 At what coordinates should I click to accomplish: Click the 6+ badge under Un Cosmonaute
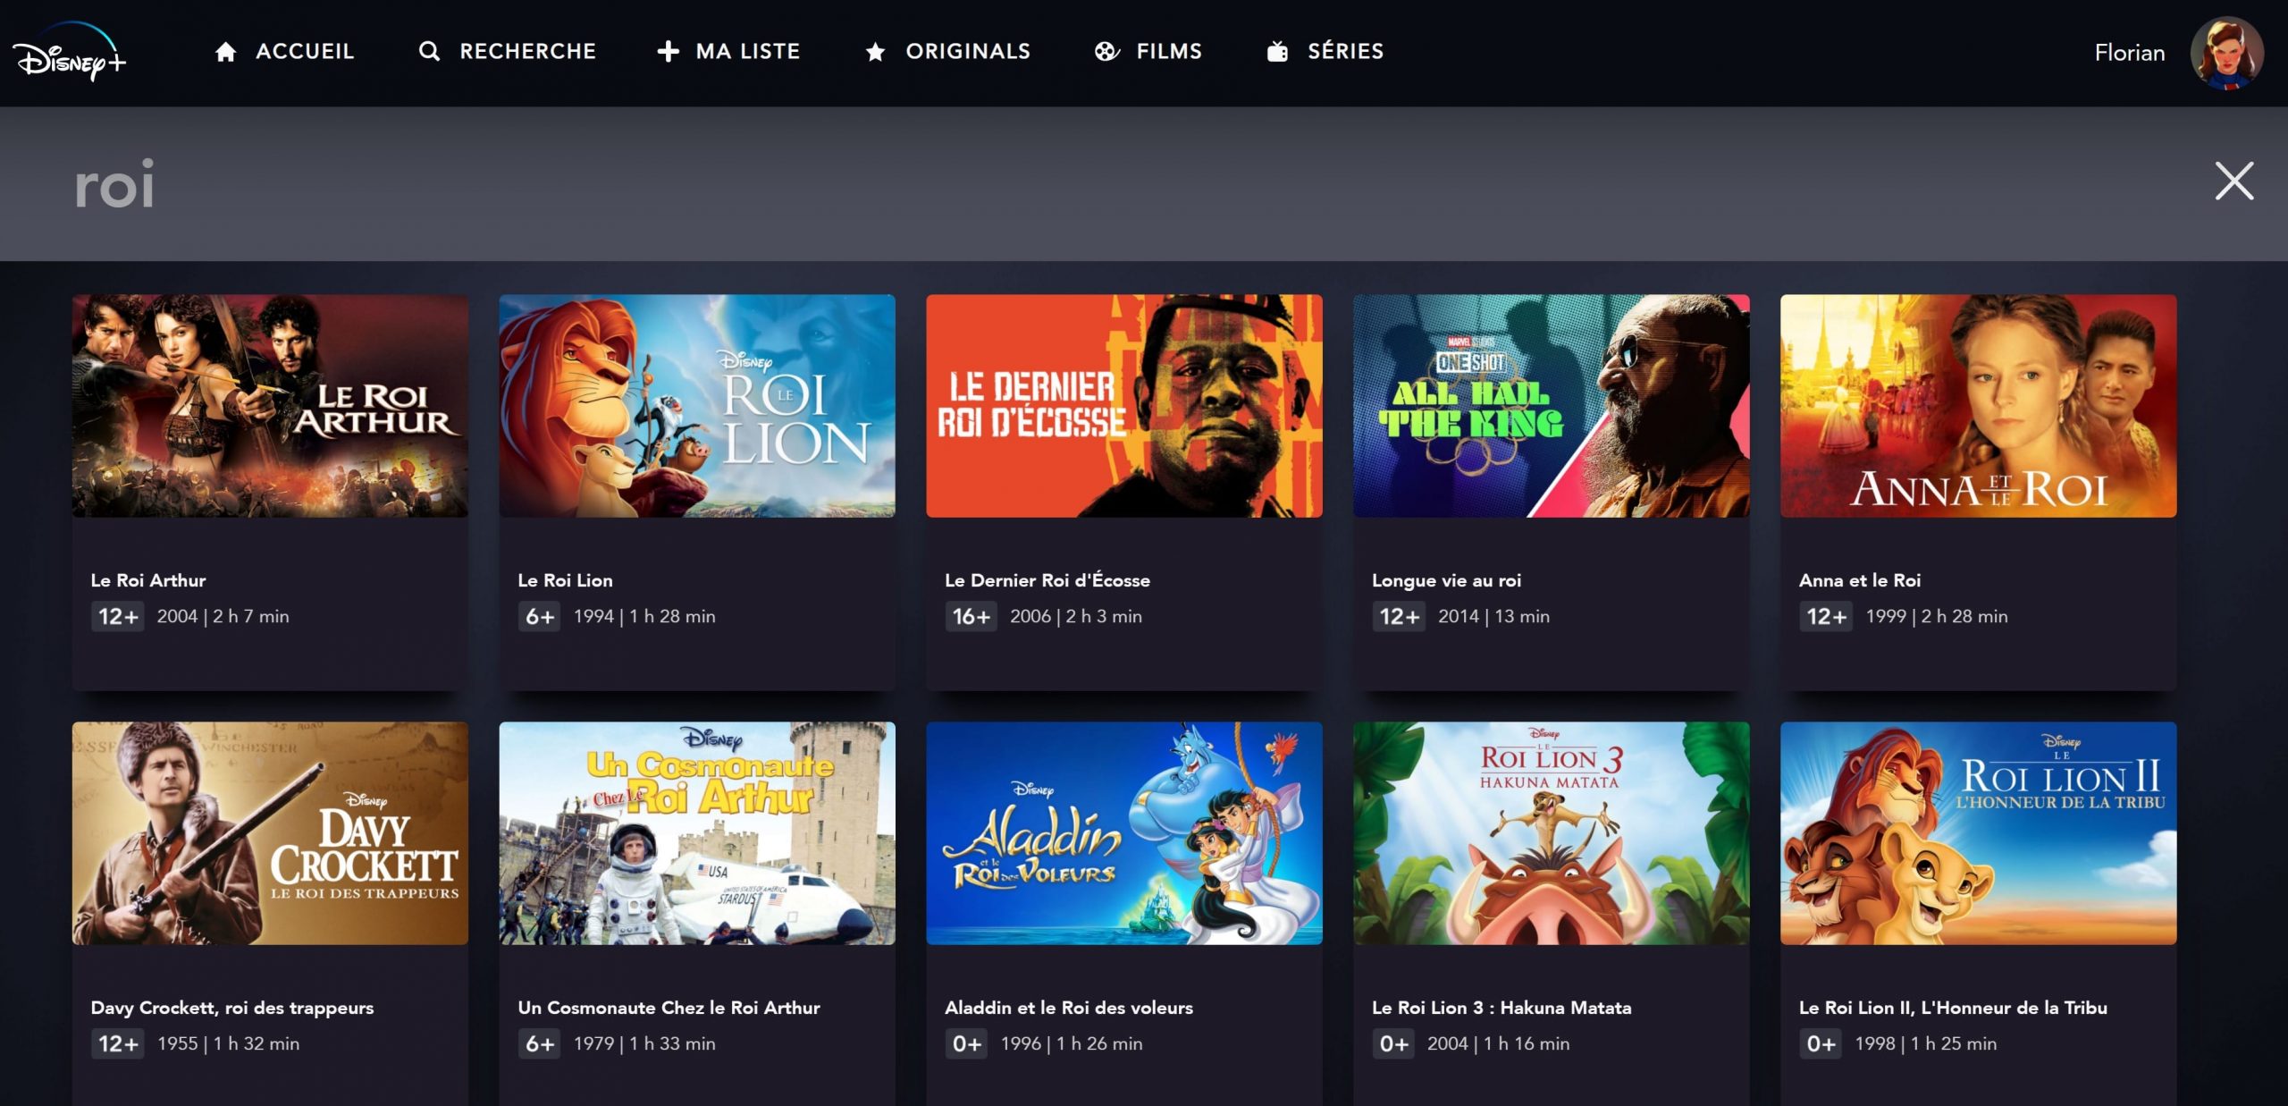tap(540, 1043)
